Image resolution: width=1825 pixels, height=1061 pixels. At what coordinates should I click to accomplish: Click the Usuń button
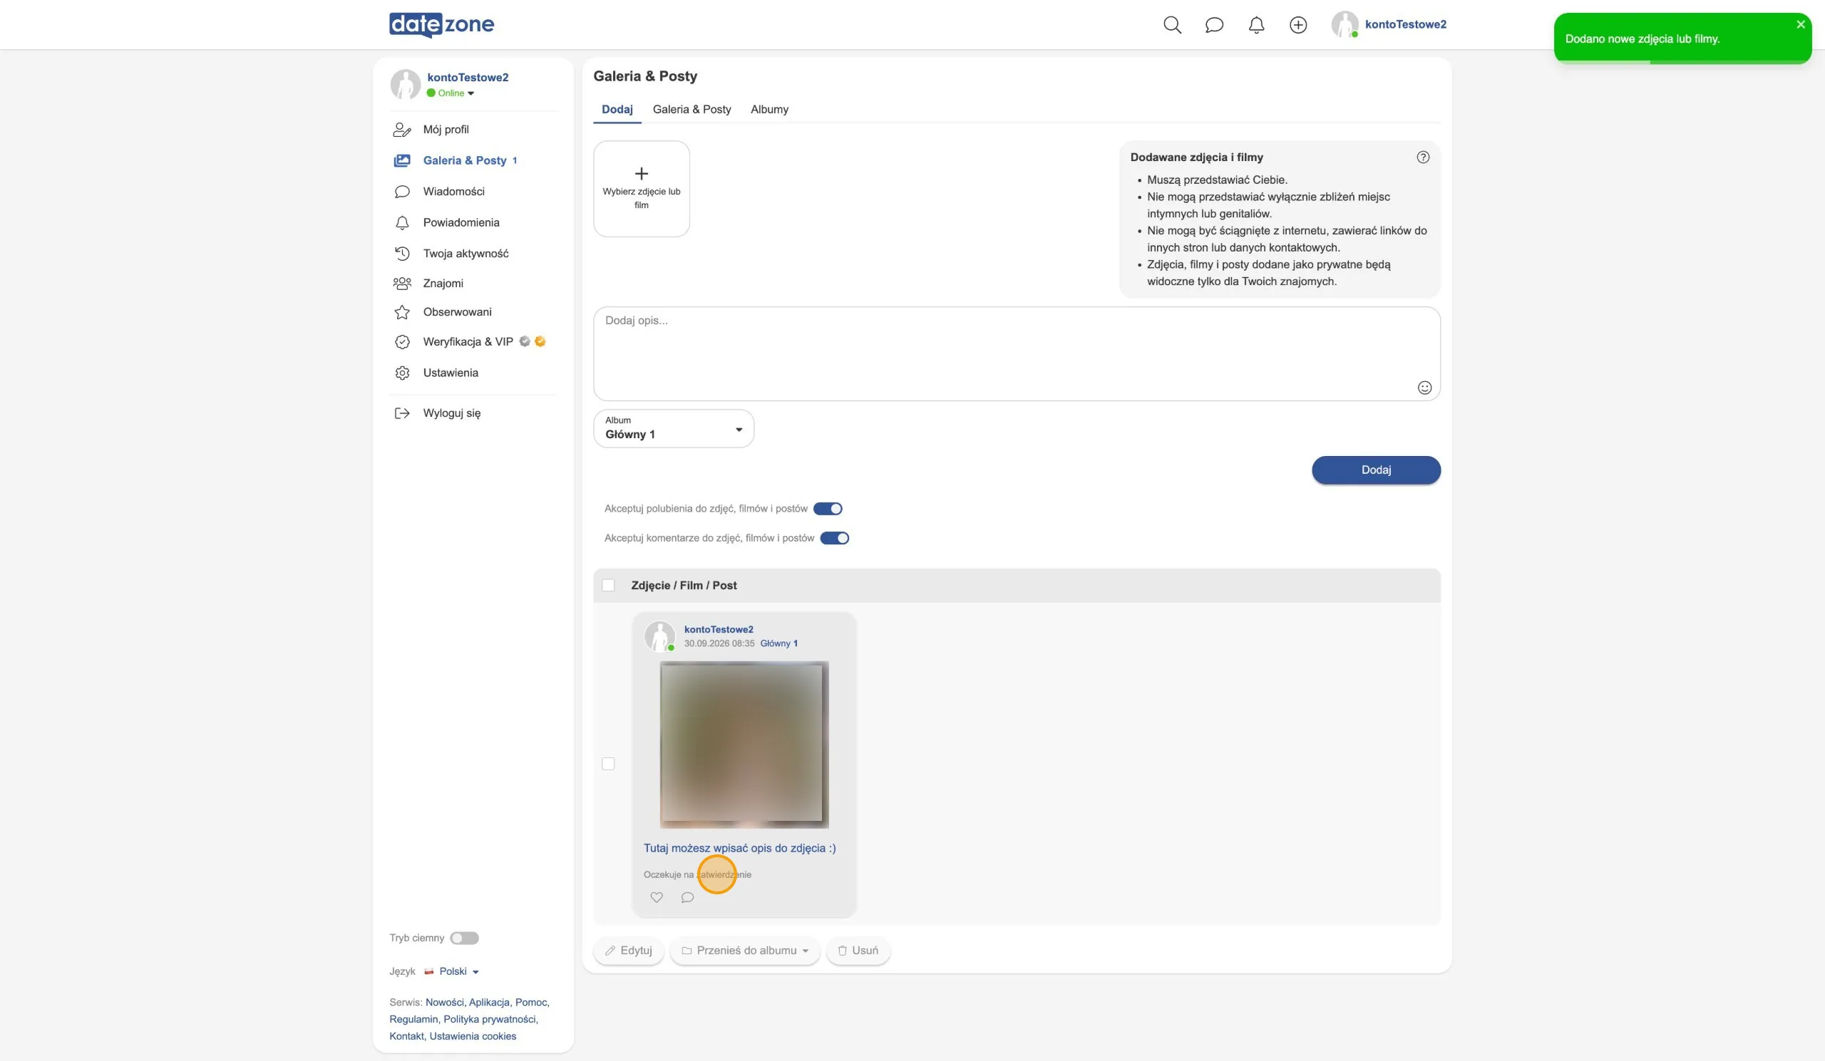pos(858,951)
